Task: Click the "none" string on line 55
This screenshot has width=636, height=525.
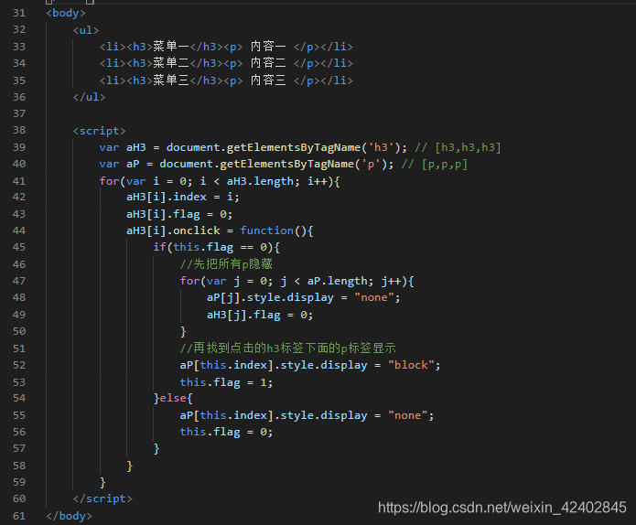Action: pos(407,415)
